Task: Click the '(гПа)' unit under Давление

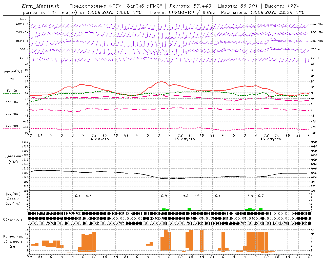Action: 13,162
